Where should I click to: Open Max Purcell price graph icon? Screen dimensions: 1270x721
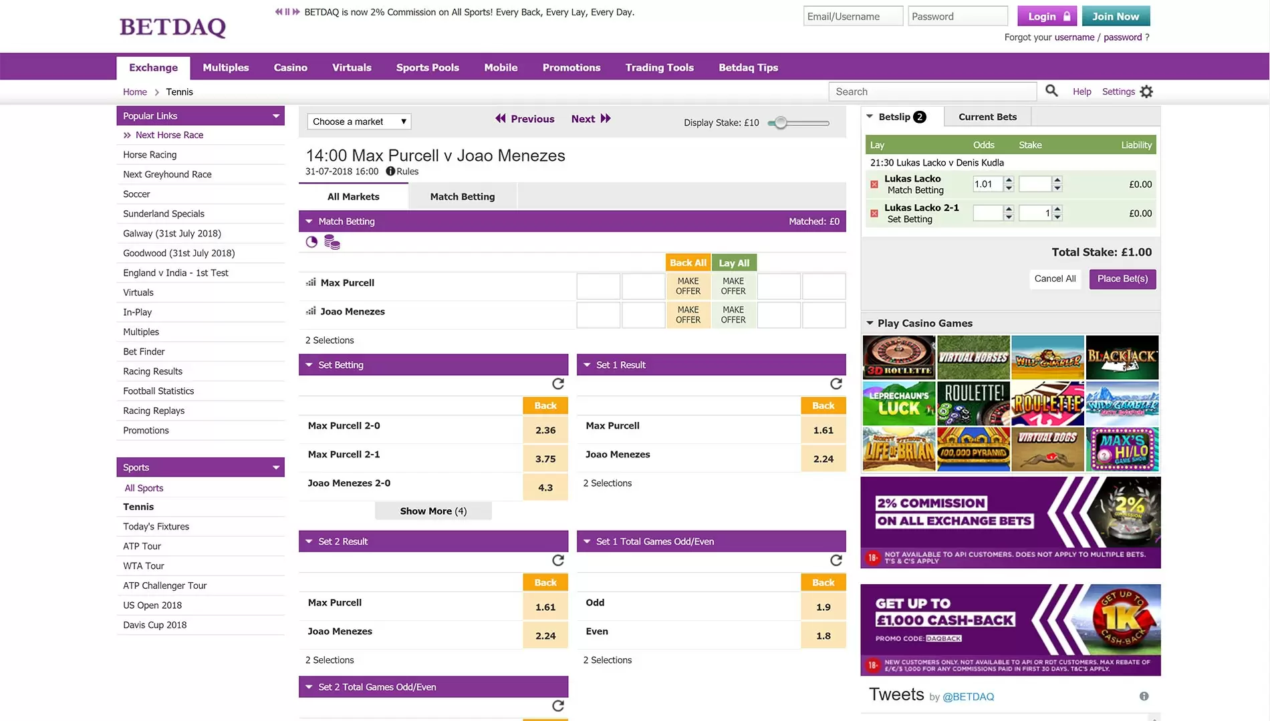click(x=311, y=282)
